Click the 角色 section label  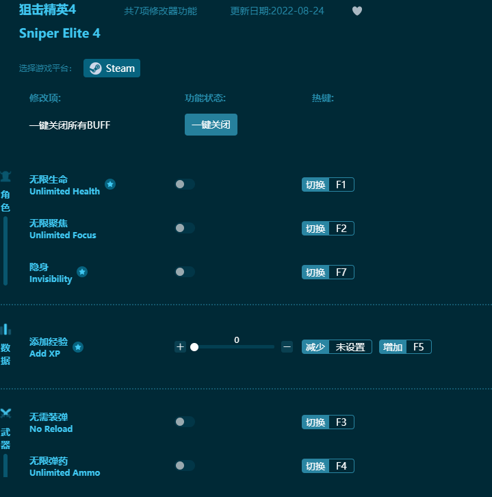[x=5, y=201]
